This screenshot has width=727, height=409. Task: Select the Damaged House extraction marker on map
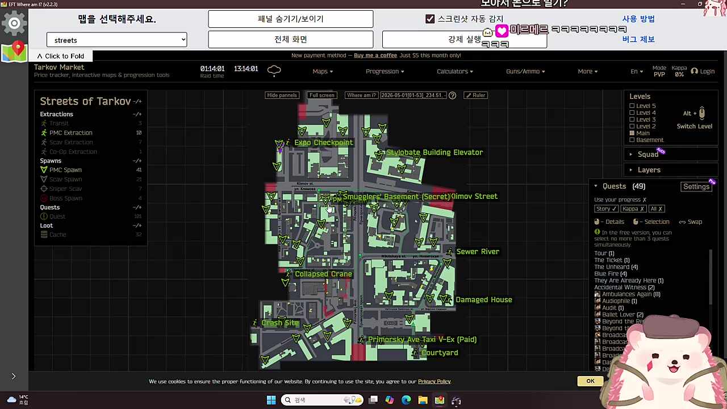pyautogui.click(x=449, y=299)
